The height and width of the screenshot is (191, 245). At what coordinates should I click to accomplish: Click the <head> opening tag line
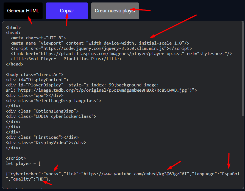pos(13,33)
